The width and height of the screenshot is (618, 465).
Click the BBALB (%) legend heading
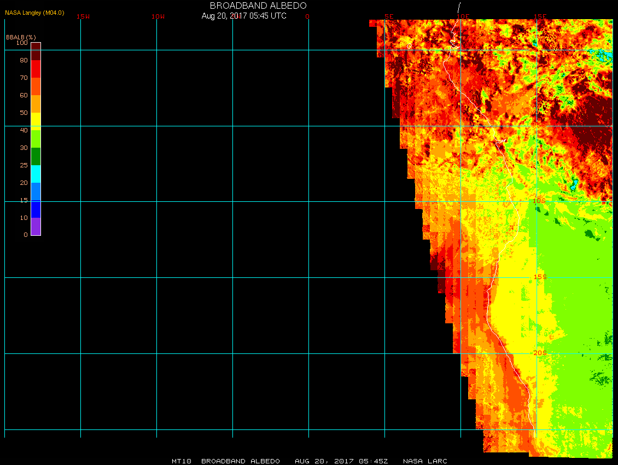pos(21,37)
